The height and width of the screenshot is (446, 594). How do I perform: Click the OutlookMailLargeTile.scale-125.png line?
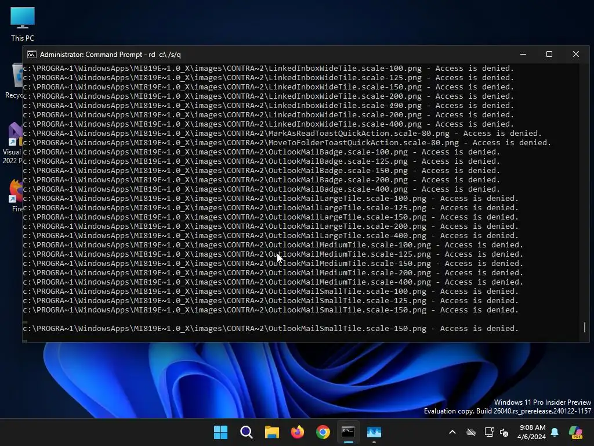(270, 207)
